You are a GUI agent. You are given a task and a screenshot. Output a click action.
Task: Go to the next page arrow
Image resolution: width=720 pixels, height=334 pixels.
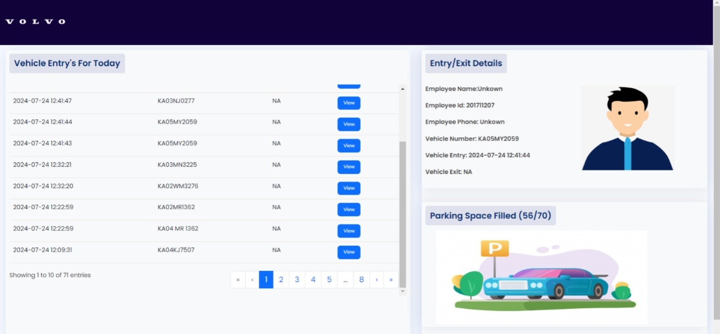[377, 279]
